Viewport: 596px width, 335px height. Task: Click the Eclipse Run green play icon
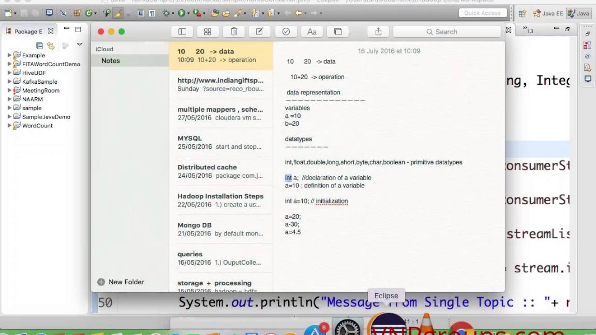[x=182, y=13]
